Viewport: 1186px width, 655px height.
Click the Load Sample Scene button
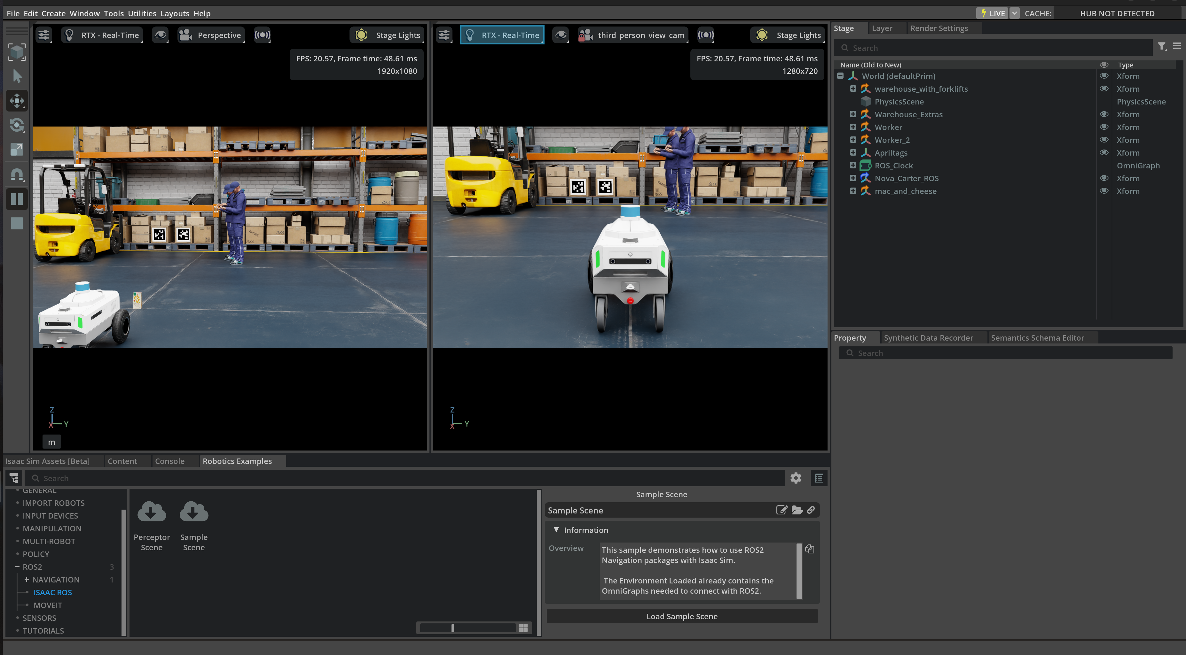click(x=682, y=616)
